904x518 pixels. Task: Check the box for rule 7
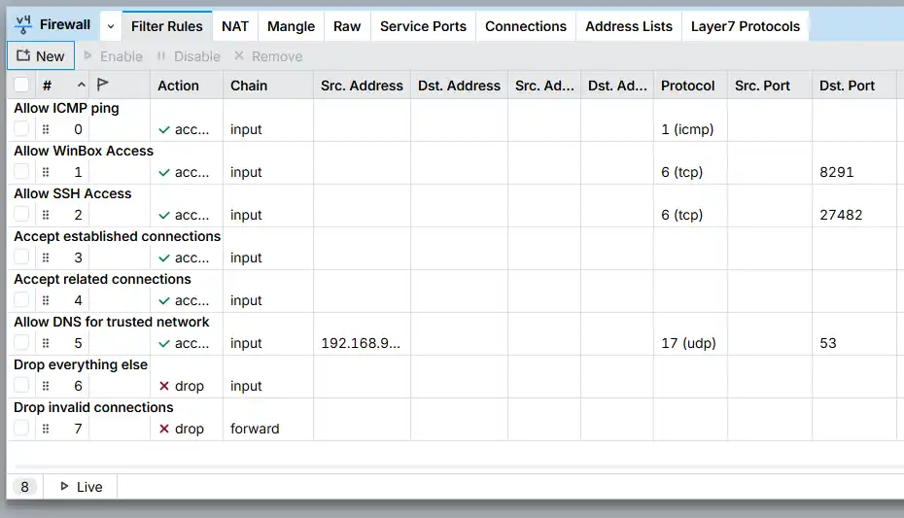[x=21, y=428]
